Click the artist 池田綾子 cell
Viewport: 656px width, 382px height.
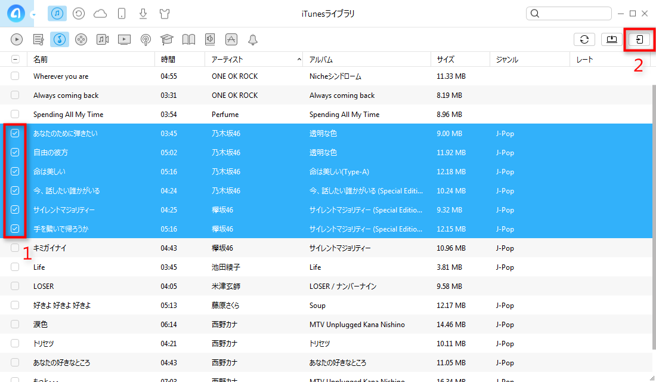pos(226,267)
